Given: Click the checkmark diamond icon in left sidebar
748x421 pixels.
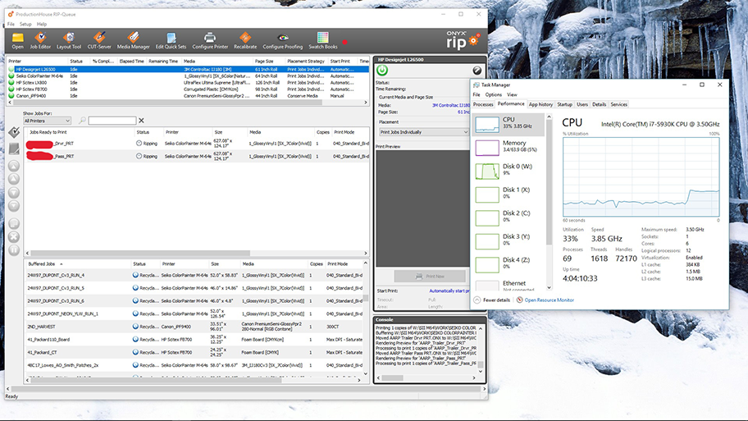Looking at the screenshot, I should pos(14,132).
